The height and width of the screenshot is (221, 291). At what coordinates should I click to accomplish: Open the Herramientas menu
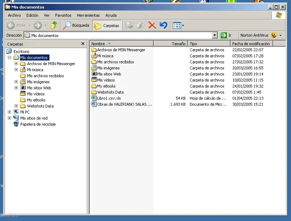pos(88,15)
